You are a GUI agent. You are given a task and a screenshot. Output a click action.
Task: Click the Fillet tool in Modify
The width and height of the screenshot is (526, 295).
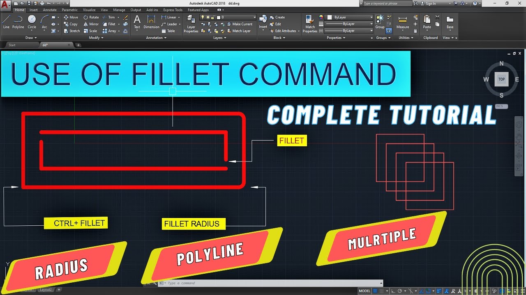tap(108, 24)
